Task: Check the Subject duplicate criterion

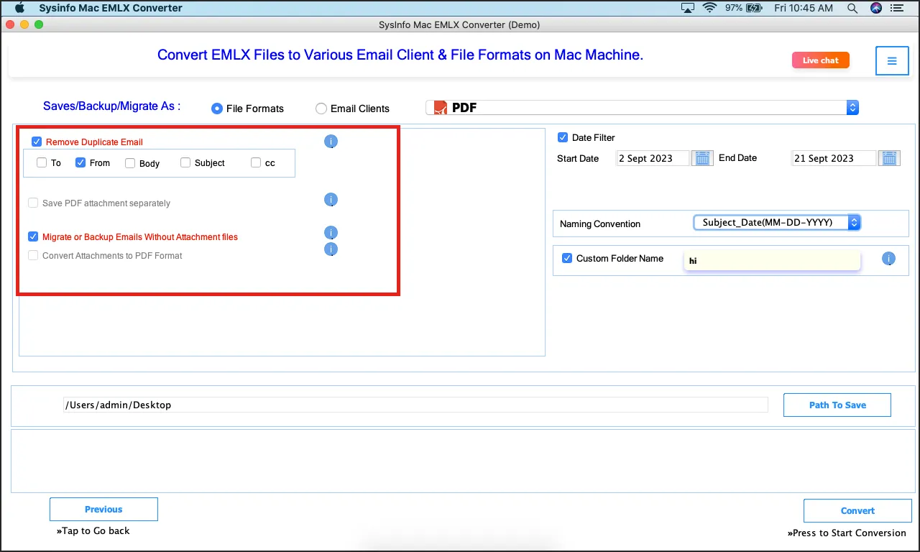Action: click(x=185, y=162)
